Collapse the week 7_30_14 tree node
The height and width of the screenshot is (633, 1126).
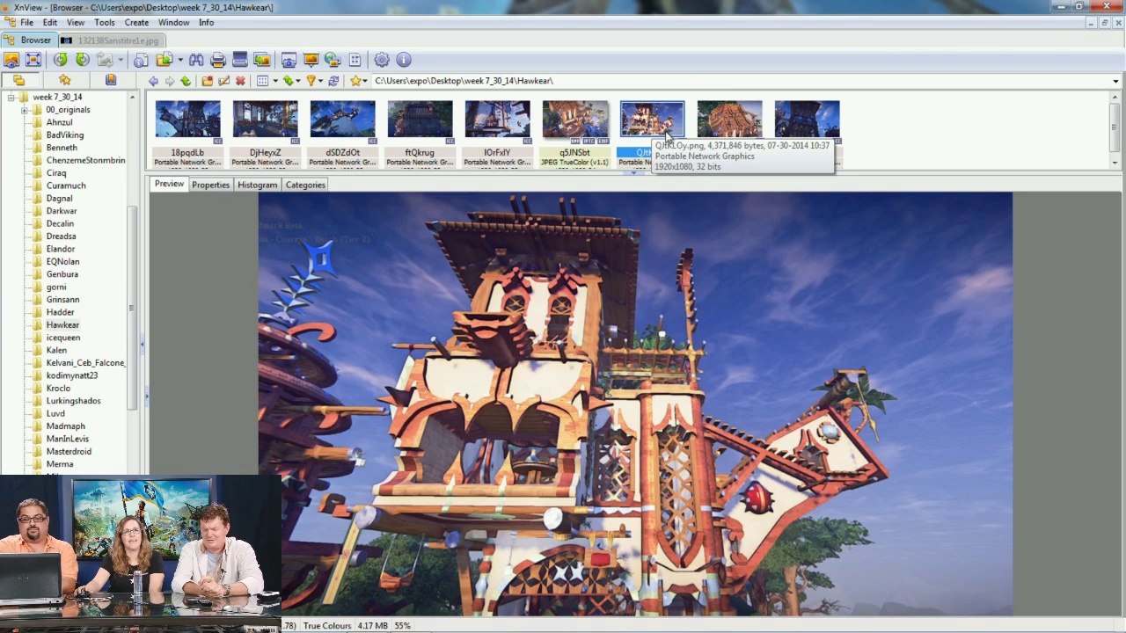coord(11,97)
